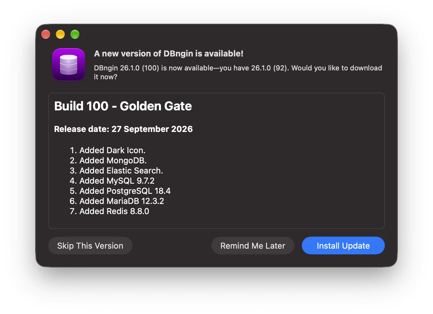Close the update dialog with the red button

click(46, 34)
